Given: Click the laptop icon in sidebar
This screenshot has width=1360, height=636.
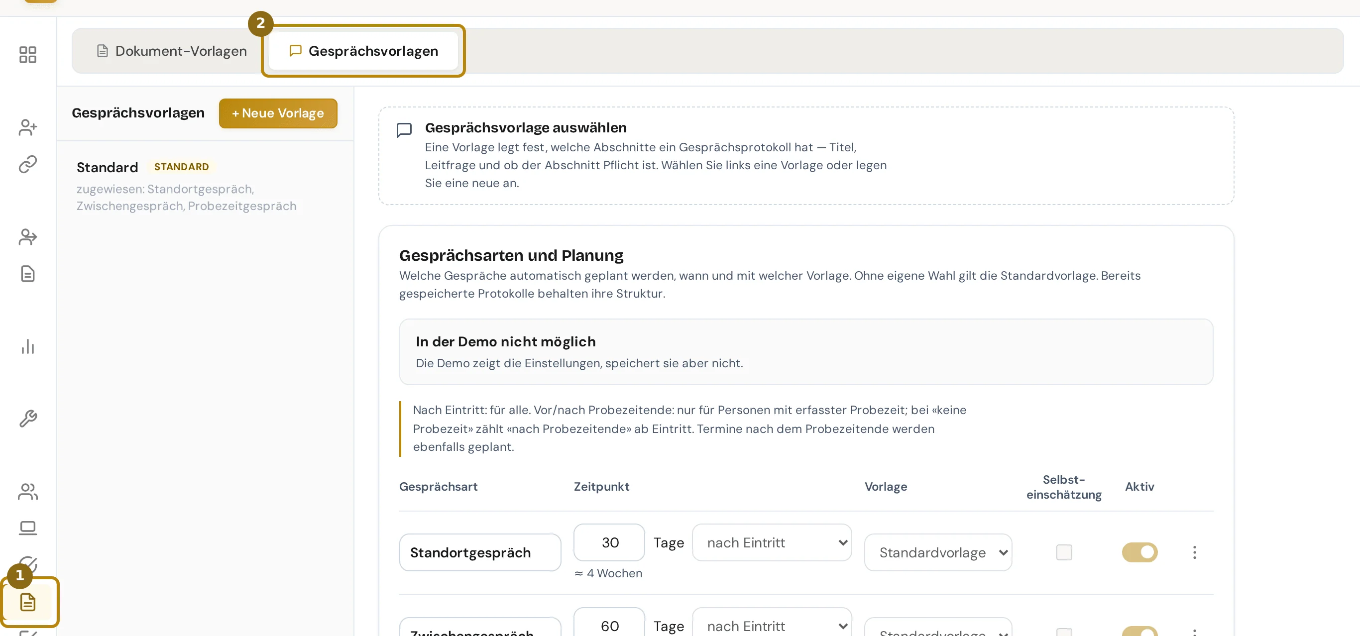Looking at the screenshot, I should click(27, 529).
